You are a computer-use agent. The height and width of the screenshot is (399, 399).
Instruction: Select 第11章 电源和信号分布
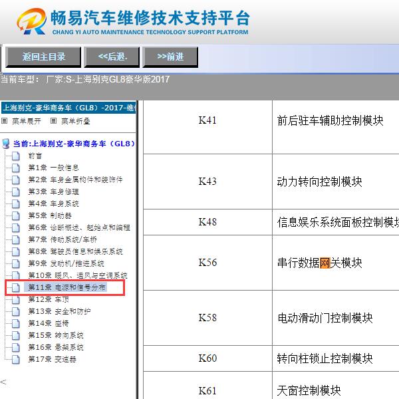[x=66, y=287]
